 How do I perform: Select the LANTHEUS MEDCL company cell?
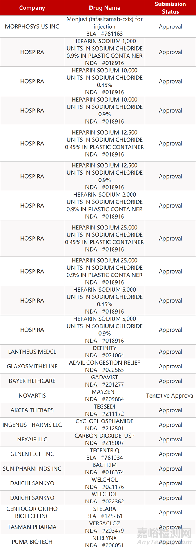pyautogui.click(x=32, y=352)
